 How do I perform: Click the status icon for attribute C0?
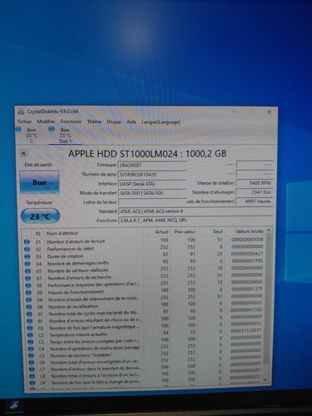click(x=30, y=328)
